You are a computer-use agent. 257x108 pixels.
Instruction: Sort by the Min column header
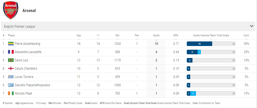(117, 35)
